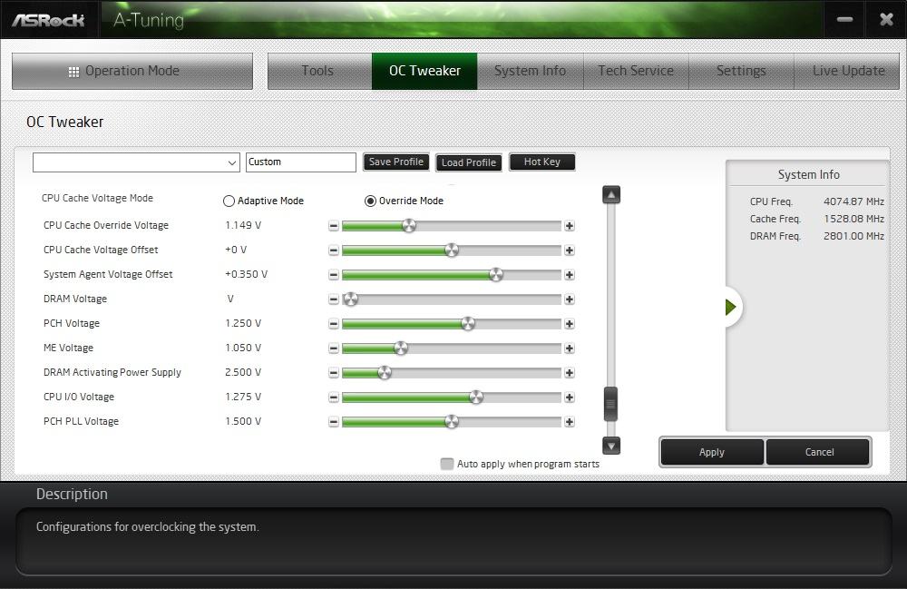Screen dimensions: 907x589
Task: Raise System Agent Voltage Offset with plus
Action: (570, 275)
